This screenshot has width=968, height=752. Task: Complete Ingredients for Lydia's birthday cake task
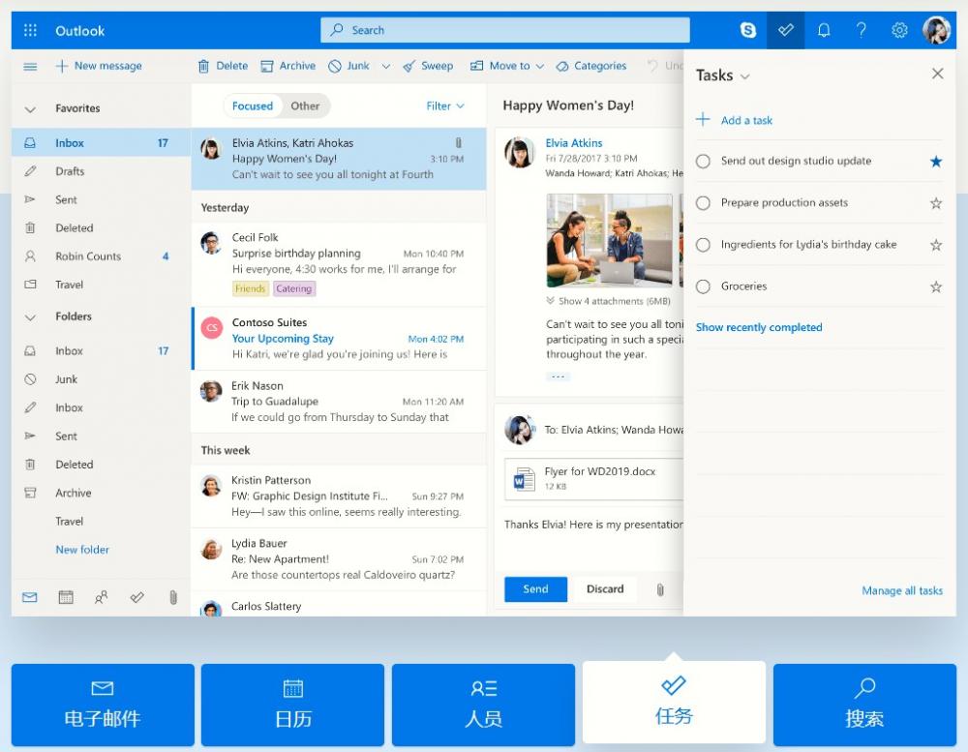(x=703, y=245)
